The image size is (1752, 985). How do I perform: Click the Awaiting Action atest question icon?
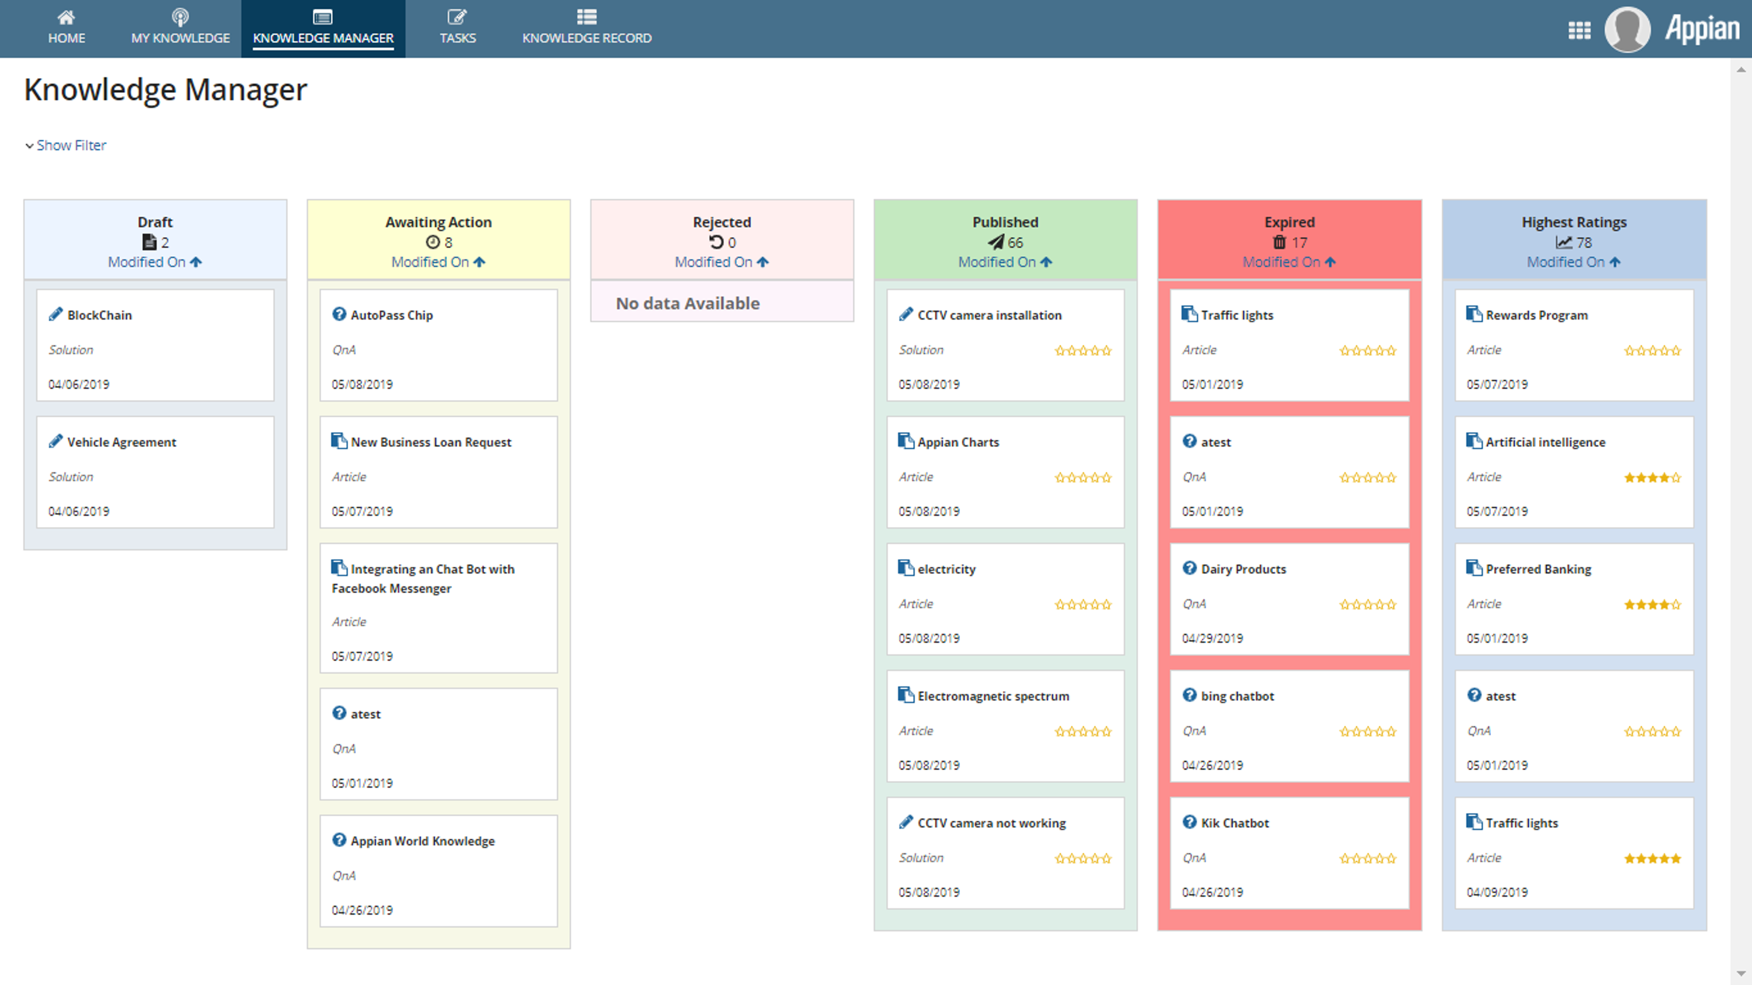339,713
